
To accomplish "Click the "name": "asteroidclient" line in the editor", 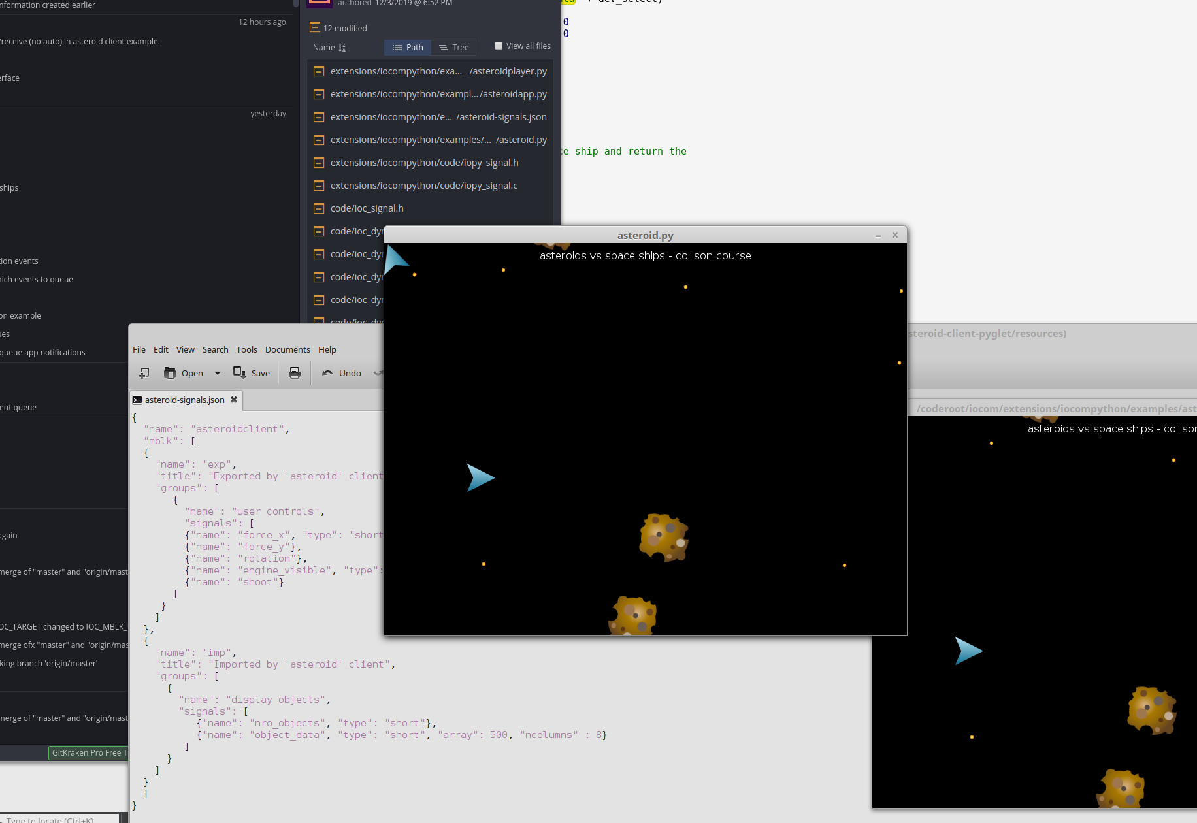I will coord(216,429).
